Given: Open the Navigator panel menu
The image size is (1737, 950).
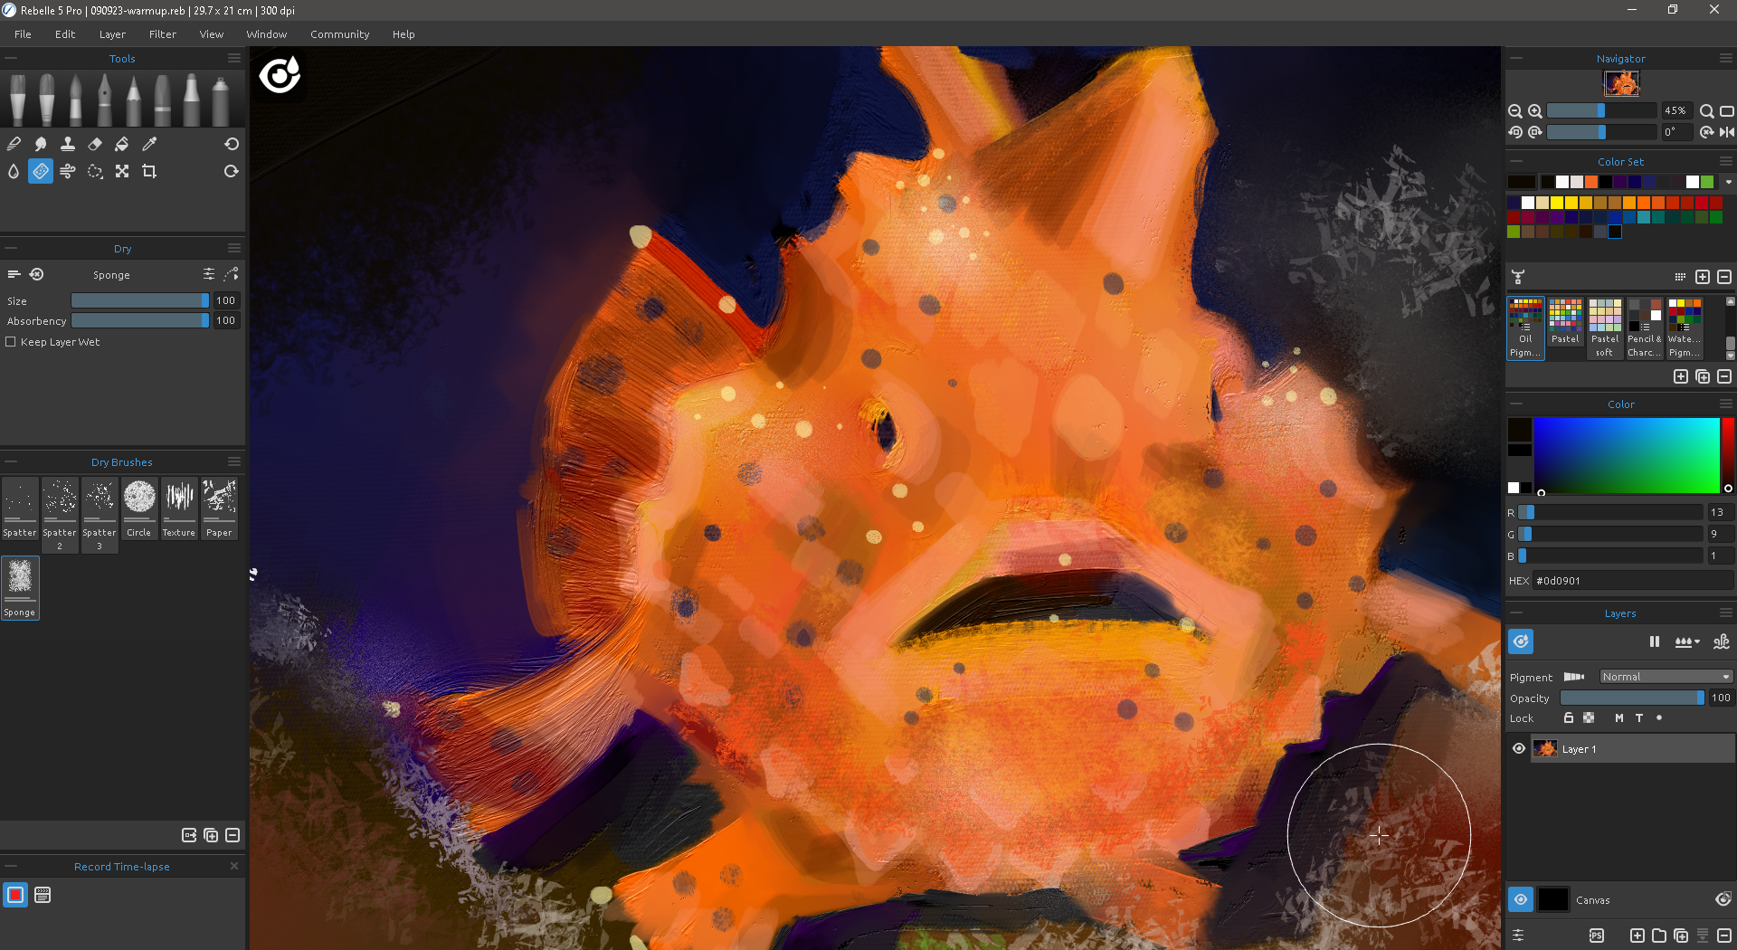Looking at the screenshot, I should pyautogui.click(x=1726, y=58).
